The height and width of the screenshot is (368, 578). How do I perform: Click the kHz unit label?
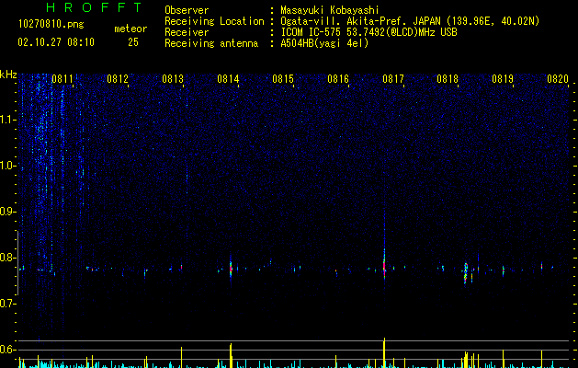[8, 75]
